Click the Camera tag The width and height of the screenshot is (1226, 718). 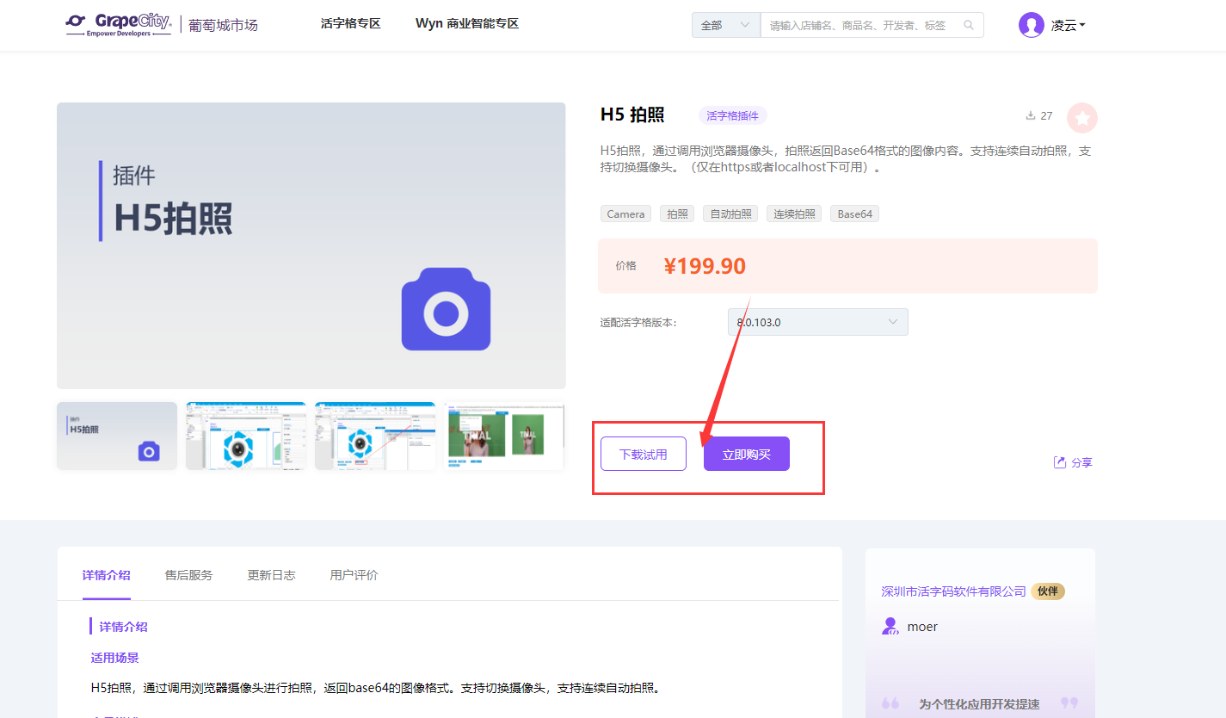(x=625, y=214)
